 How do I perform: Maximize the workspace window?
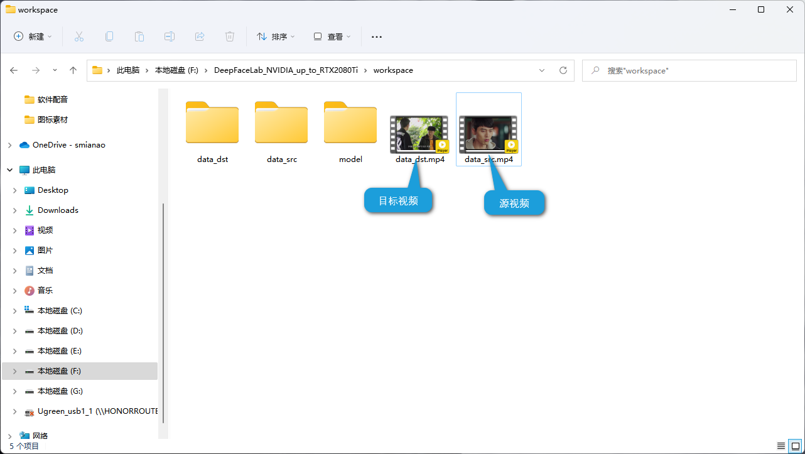pyautogui.click(x=761, y=9)
